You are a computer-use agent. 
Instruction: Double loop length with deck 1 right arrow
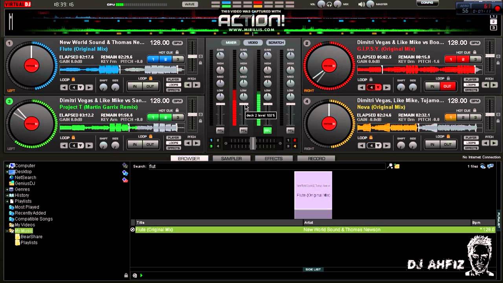89,87
